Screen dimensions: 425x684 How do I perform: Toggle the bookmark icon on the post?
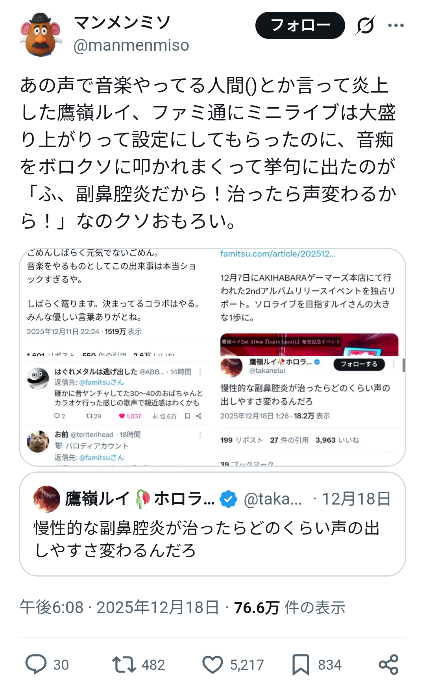pyautogui.click(x=301, y=665)
